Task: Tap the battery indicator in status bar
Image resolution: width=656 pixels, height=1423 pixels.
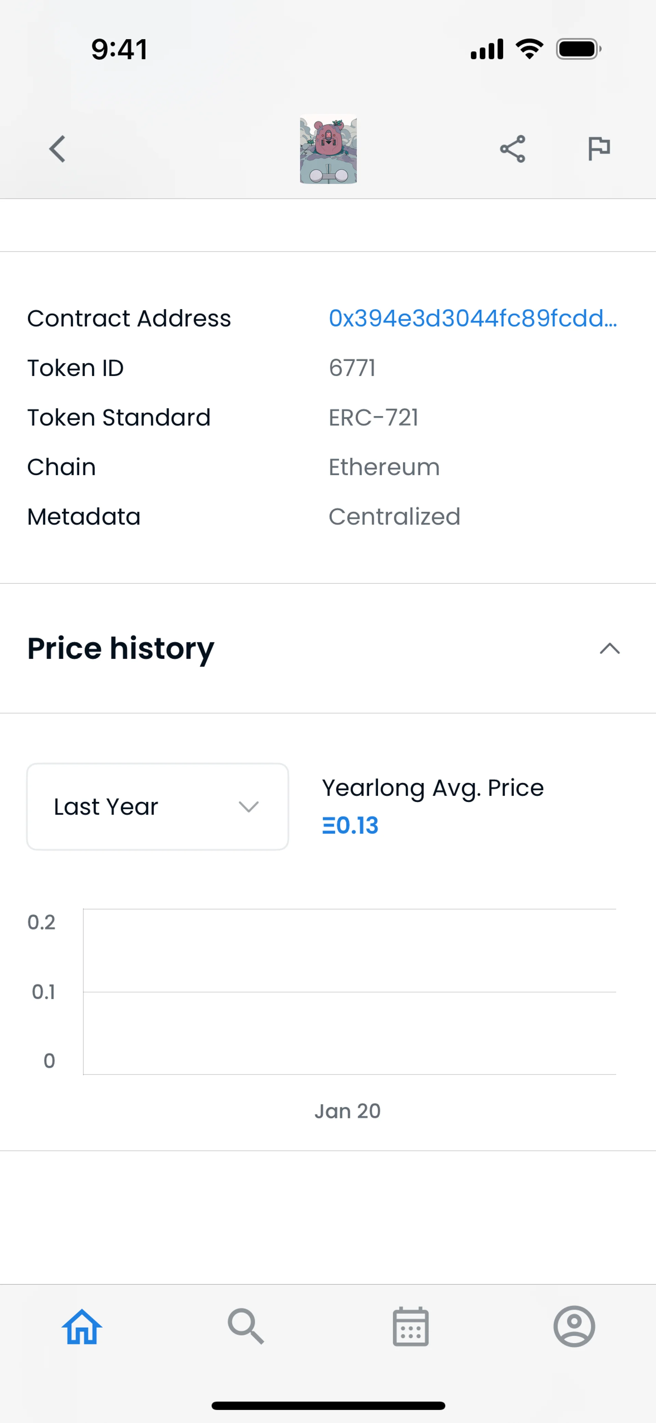Action: (578, 49)
